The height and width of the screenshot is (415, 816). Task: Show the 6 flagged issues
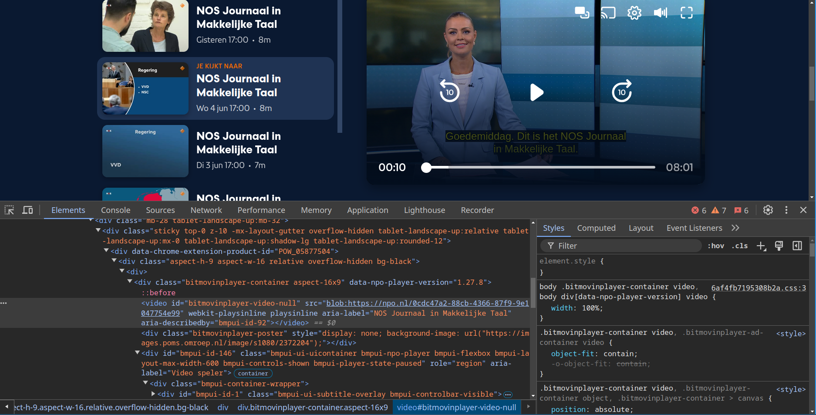(741, 210)
